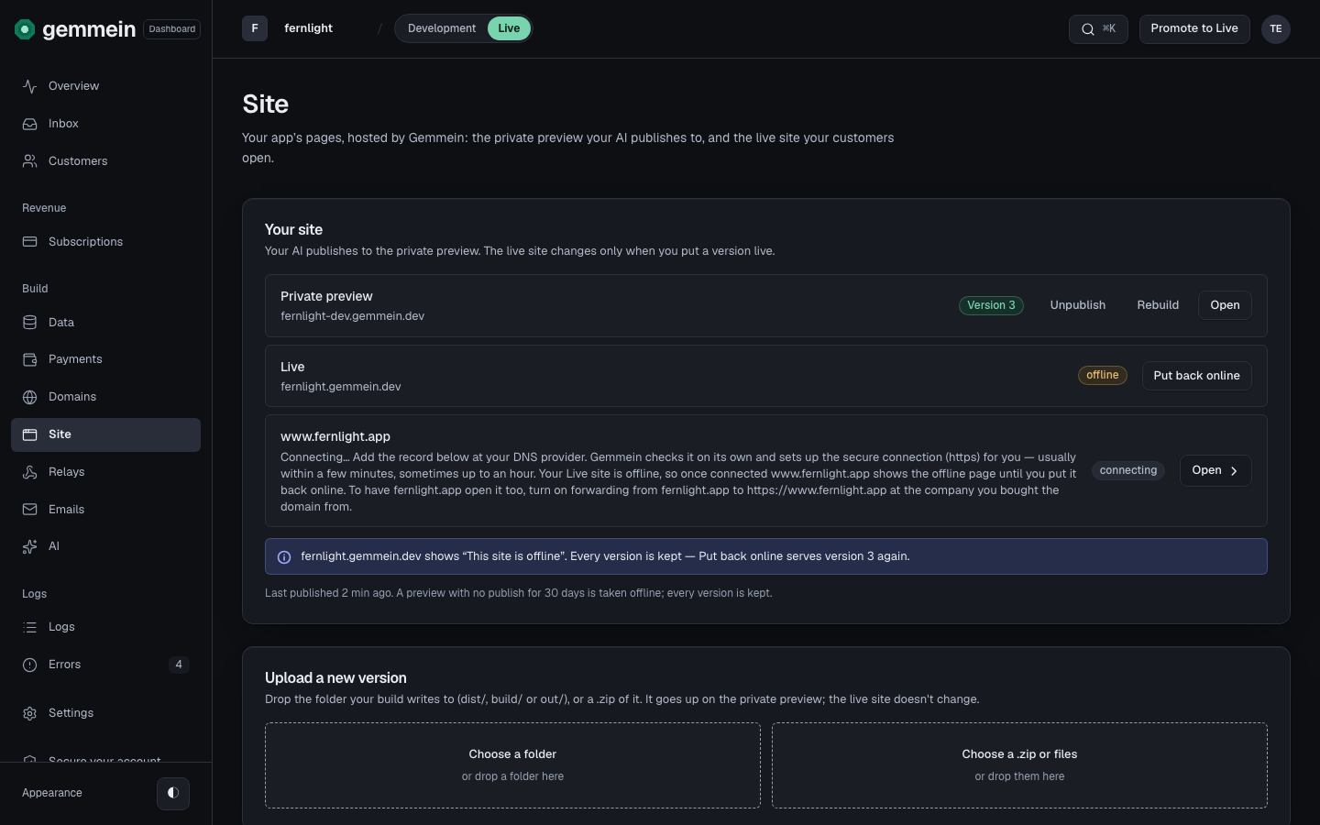Click Unpublish for private preview
Screen dimensions: 1320x825
pyautogui.click(x=1078, y=305)
